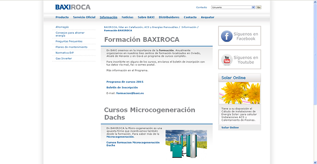Open the Aequator menu item
The width and height of the screenshot is (317, 164).
[x=207, y=17]
